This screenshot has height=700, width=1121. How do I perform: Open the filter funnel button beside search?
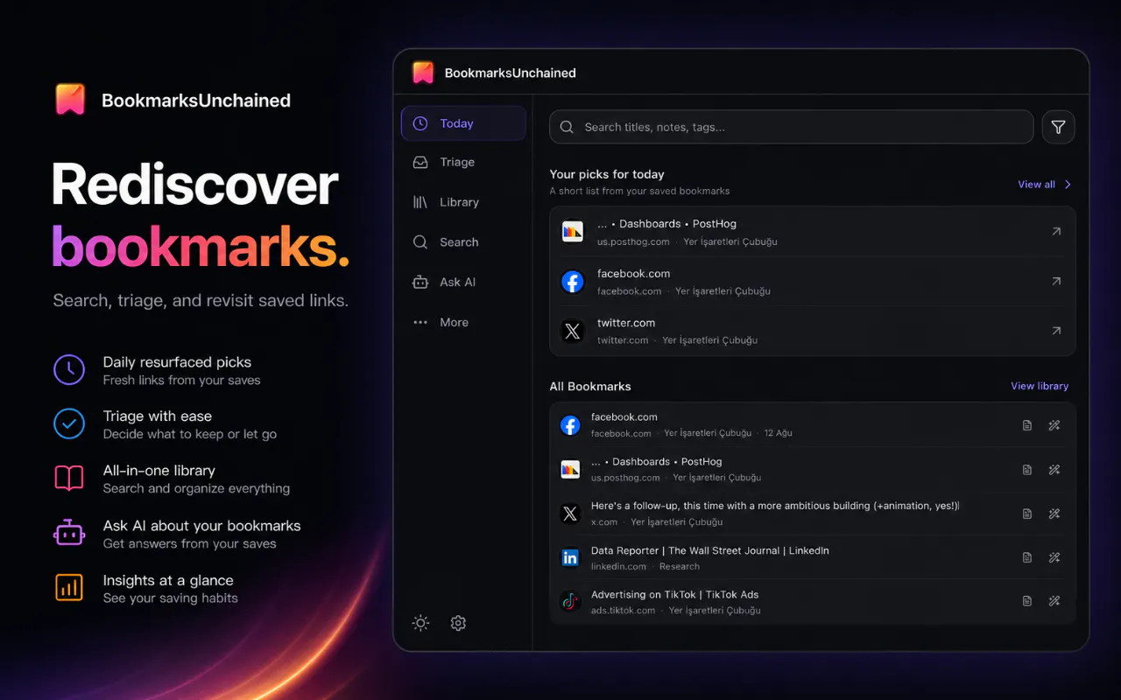(1058, 127)
